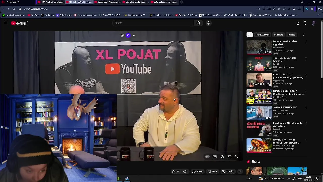The image size is (323, 182).
Task: Select the All filter chip
Action: click(249, 35)
